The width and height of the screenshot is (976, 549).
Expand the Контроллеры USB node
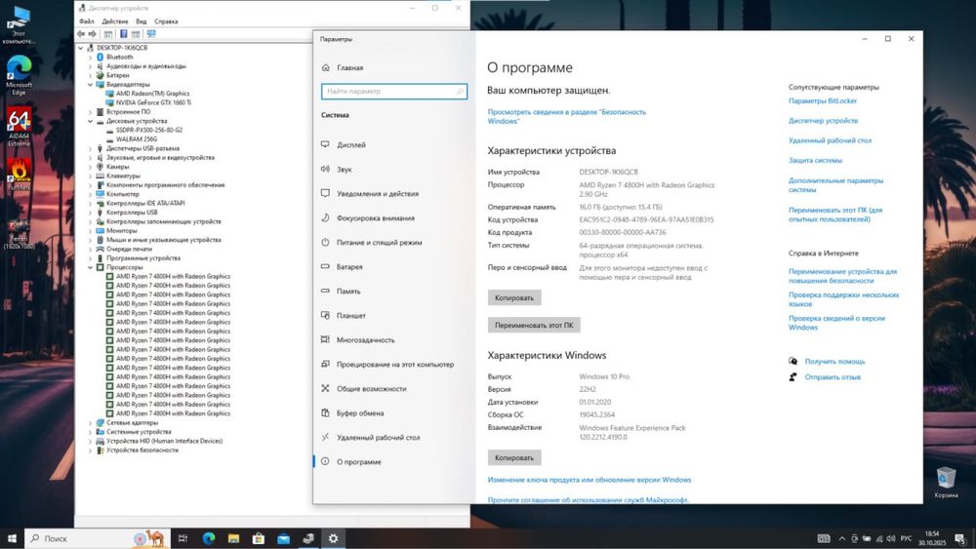click(90, 213)
